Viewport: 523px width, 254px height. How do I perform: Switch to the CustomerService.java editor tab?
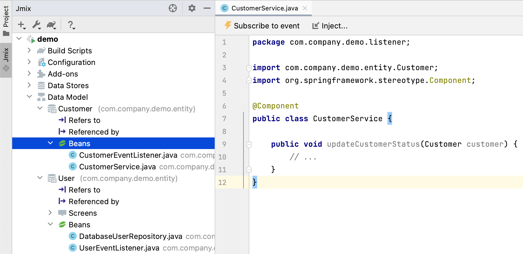coord(264,8)
